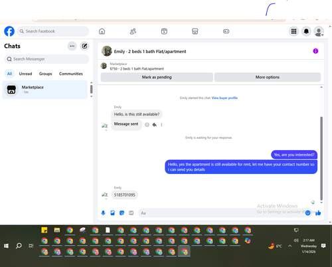Click the Facebook logo icon
The image size is (332, 267).
coord(9,31)
